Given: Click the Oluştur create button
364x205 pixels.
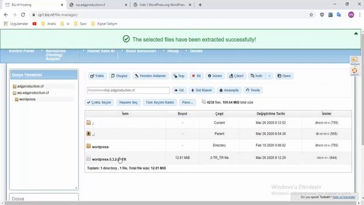Looking at the screenshot, I should pos(119,76).
